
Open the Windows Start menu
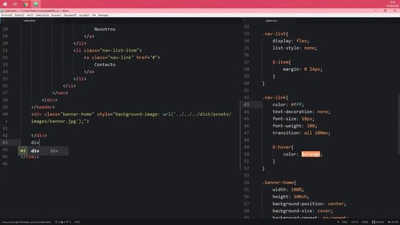click(5, 4)
